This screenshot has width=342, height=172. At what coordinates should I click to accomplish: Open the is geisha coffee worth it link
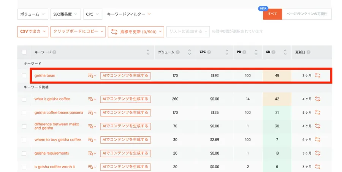pyautogui.click(x=54, y=167)
